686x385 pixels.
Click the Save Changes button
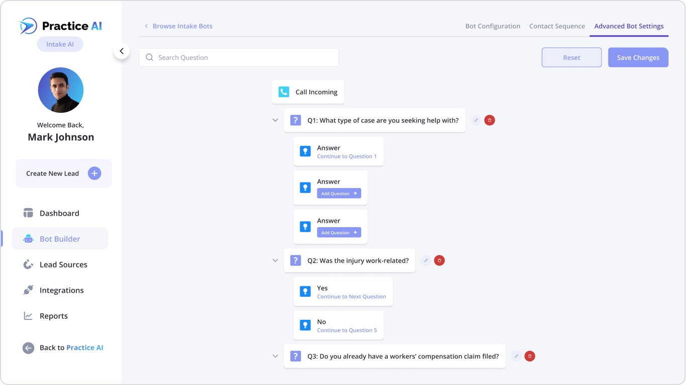coord(638,57)
